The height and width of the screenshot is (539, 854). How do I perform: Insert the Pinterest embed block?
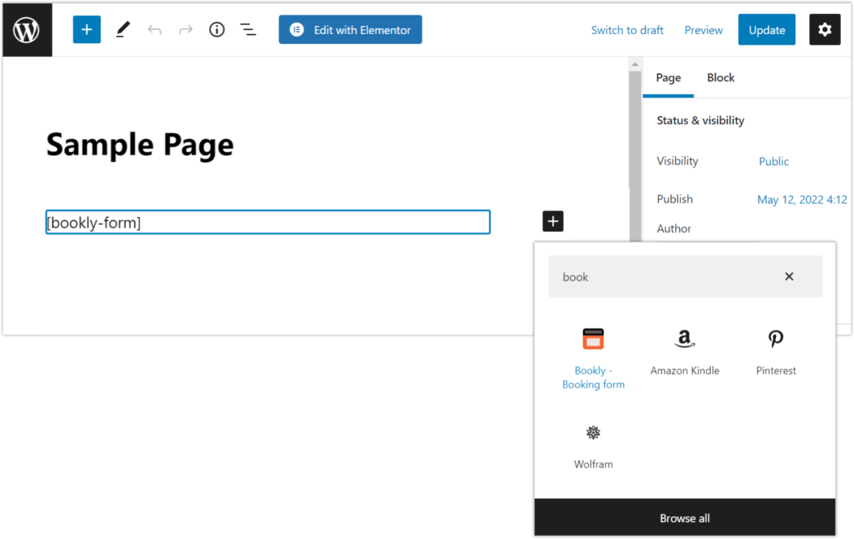pyautogui.click(x=776, y=352)
